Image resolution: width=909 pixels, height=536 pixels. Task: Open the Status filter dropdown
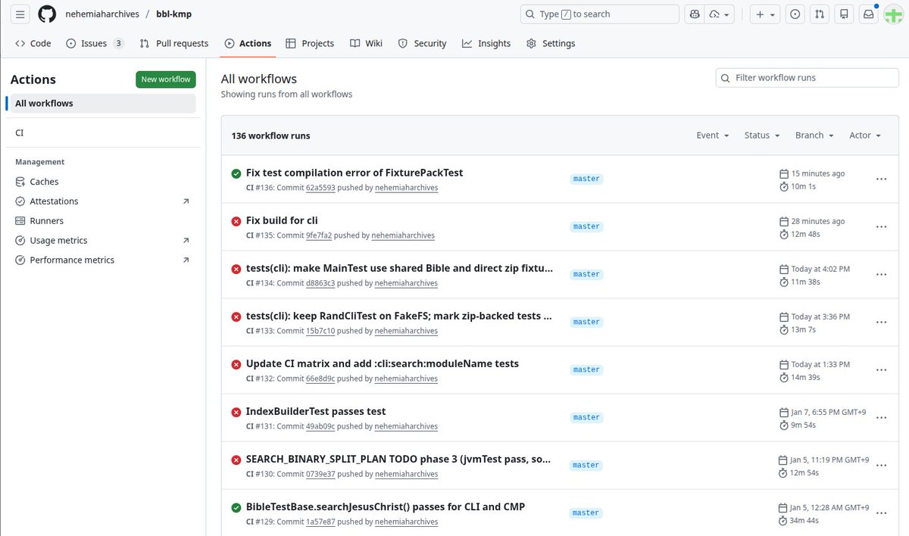coord(762,136)
